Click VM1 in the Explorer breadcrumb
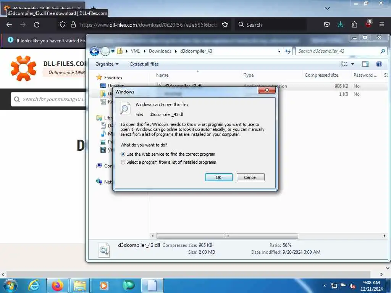Screen dimensions: 391x293 pyautogui.click(x=136, y=51)
